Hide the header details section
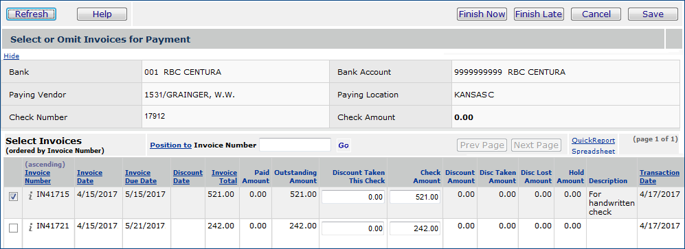 click(x=12, y=56)
